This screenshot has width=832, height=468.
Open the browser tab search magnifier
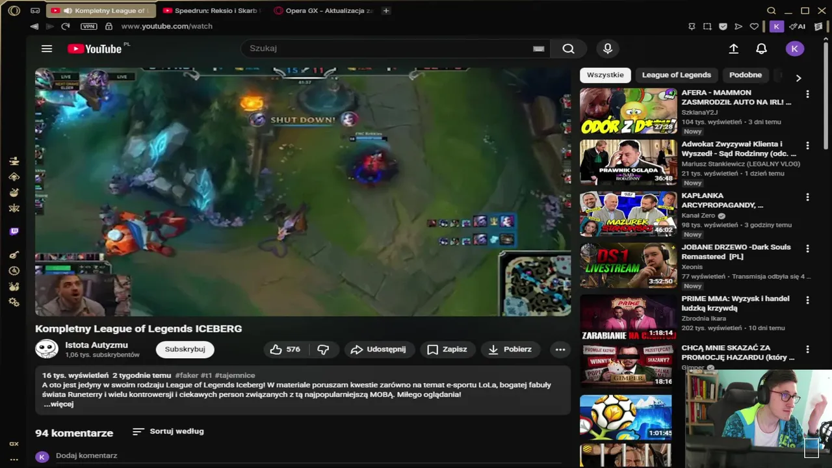[x=771, y=11]
